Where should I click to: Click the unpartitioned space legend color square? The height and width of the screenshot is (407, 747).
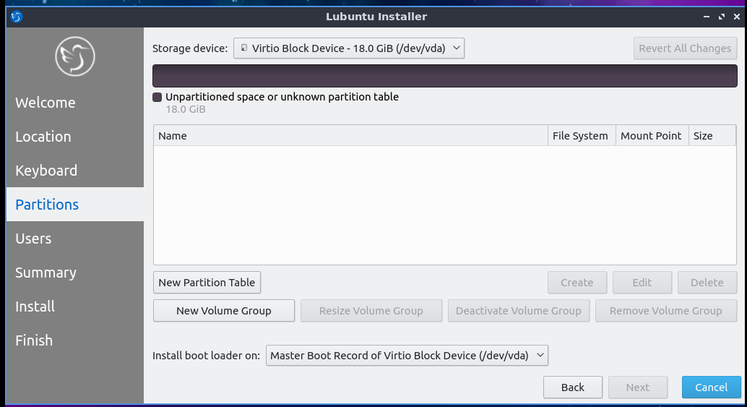click(x=157, y=97)
